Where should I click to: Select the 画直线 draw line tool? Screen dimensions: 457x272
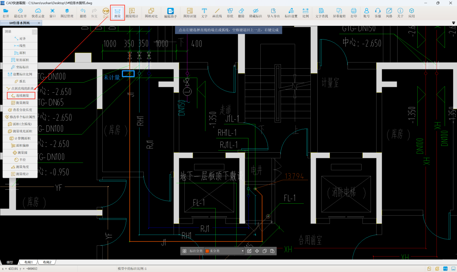(x=217, y=13)
